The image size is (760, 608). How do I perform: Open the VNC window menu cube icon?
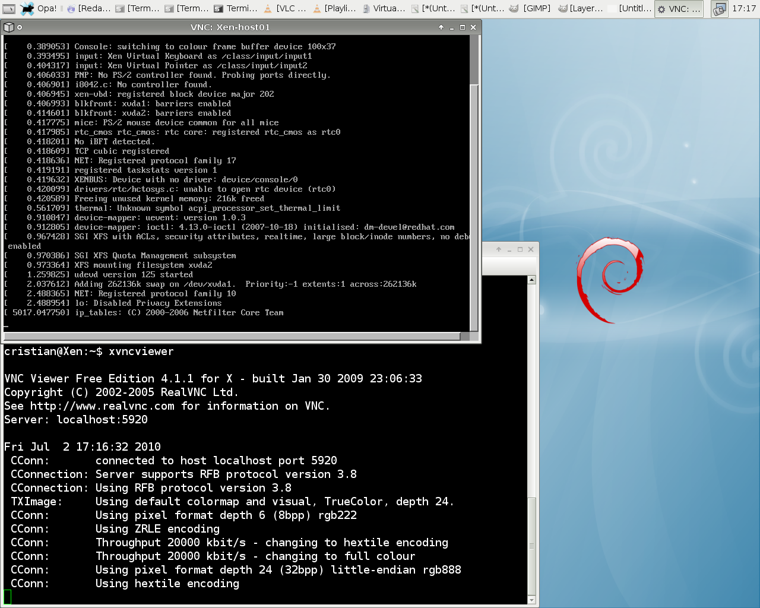(x=8, y=27)
